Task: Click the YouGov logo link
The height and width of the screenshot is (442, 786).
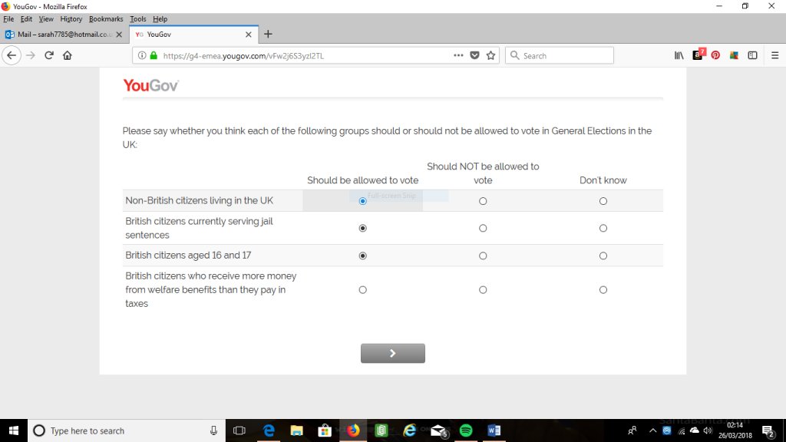Action: coord(150,85)
